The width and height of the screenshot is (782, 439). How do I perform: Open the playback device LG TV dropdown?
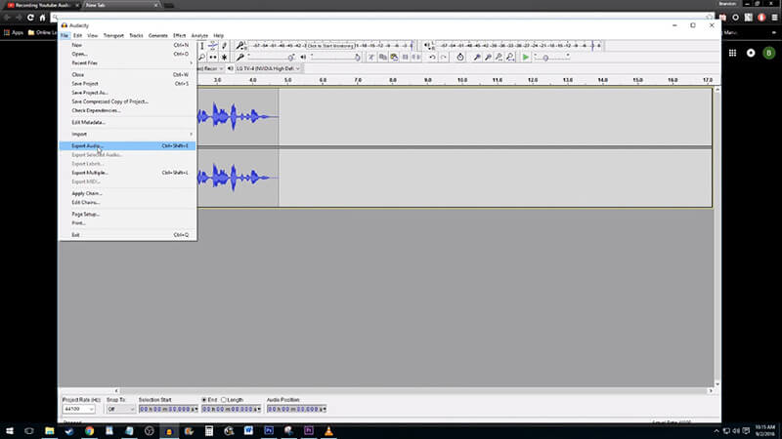268,68
